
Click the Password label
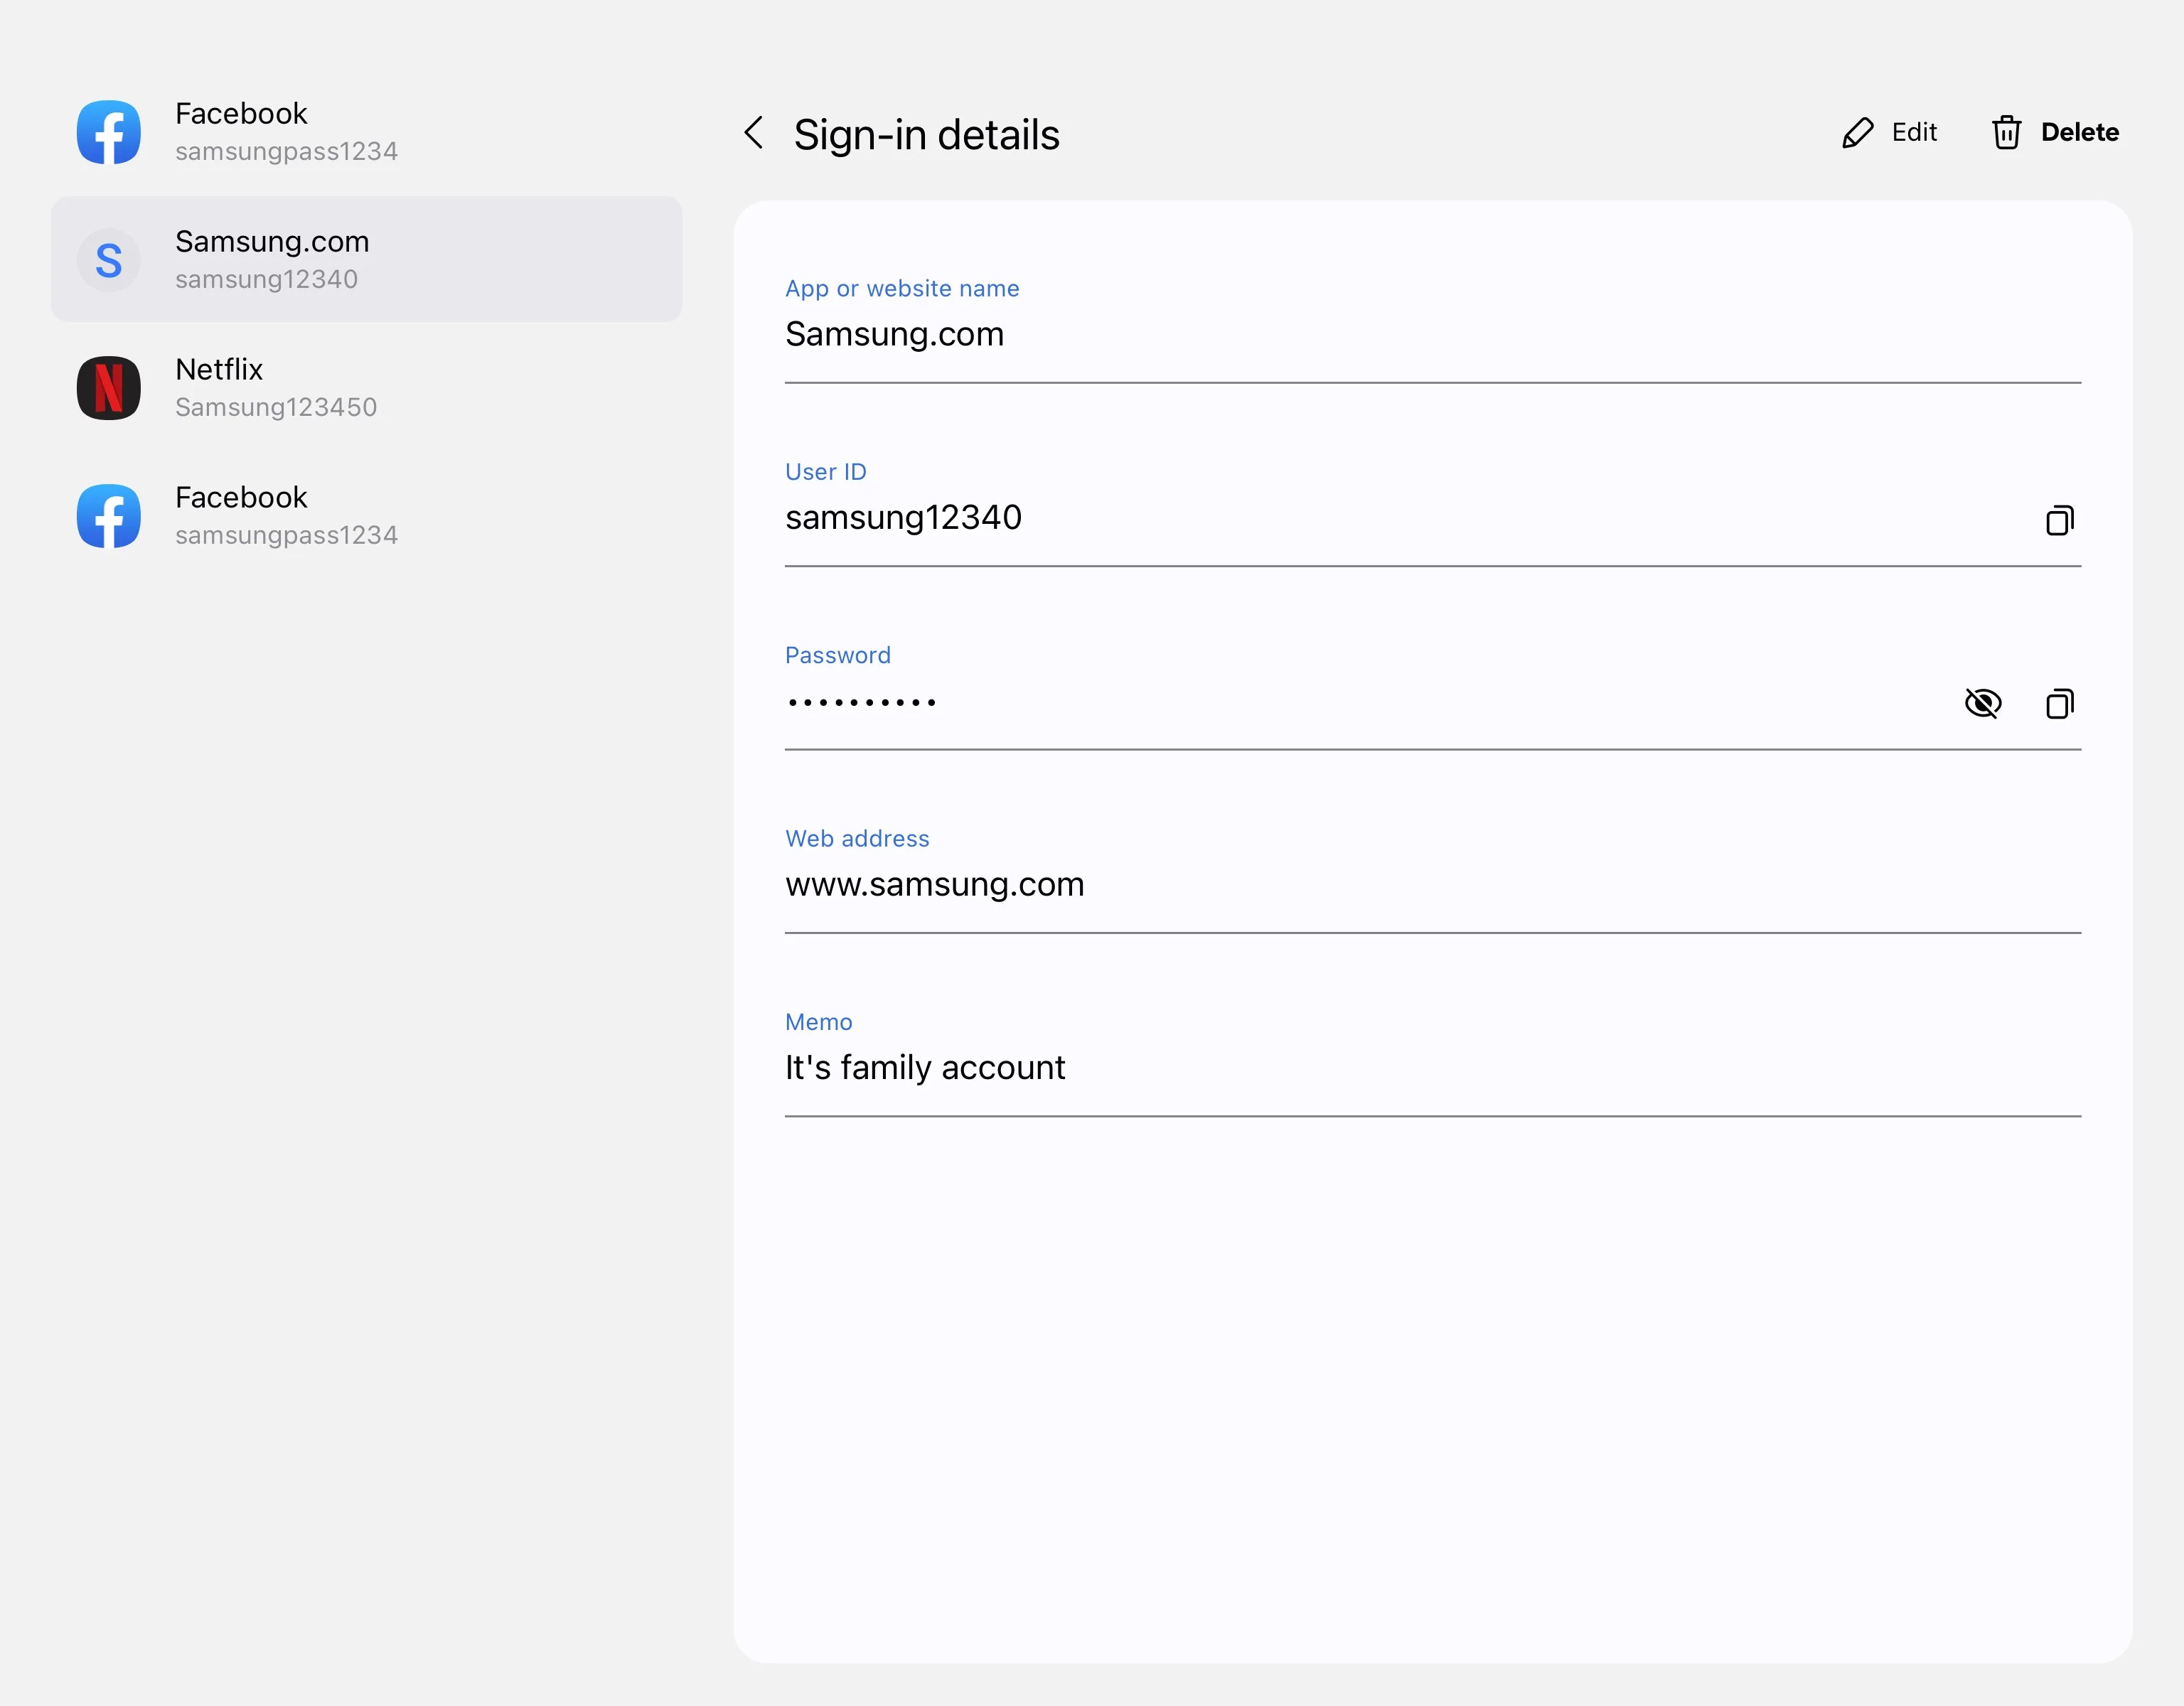tap(837, 656)
